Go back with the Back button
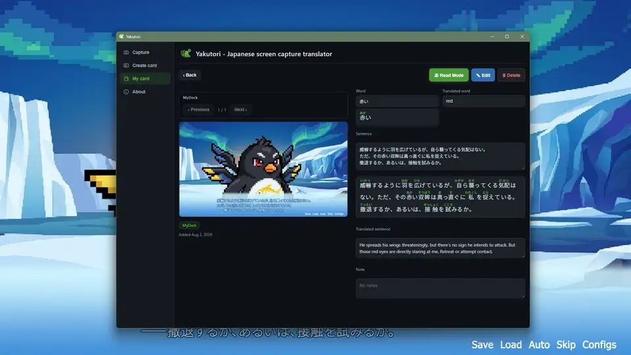631x355 pixels. pos(190,75)
